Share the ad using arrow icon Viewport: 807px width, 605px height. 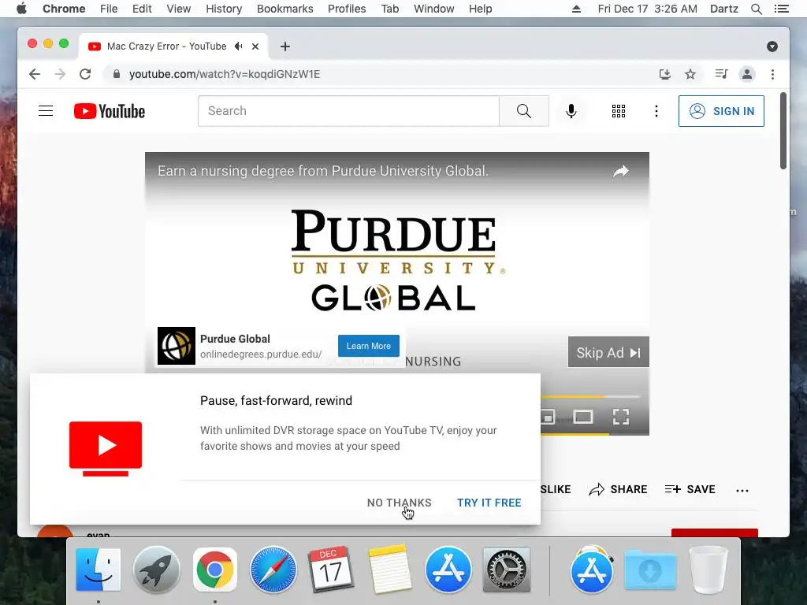(x=621, y=171)
